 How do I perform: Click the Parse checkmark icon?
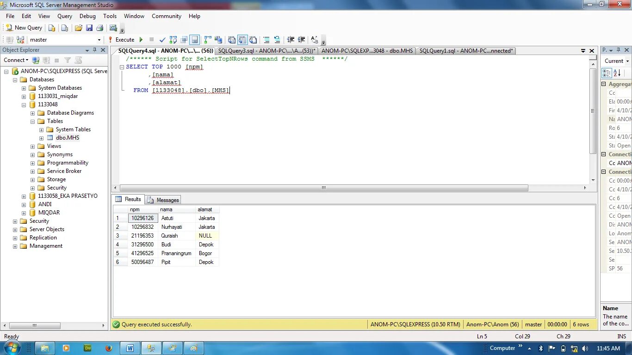coord(162,40)
